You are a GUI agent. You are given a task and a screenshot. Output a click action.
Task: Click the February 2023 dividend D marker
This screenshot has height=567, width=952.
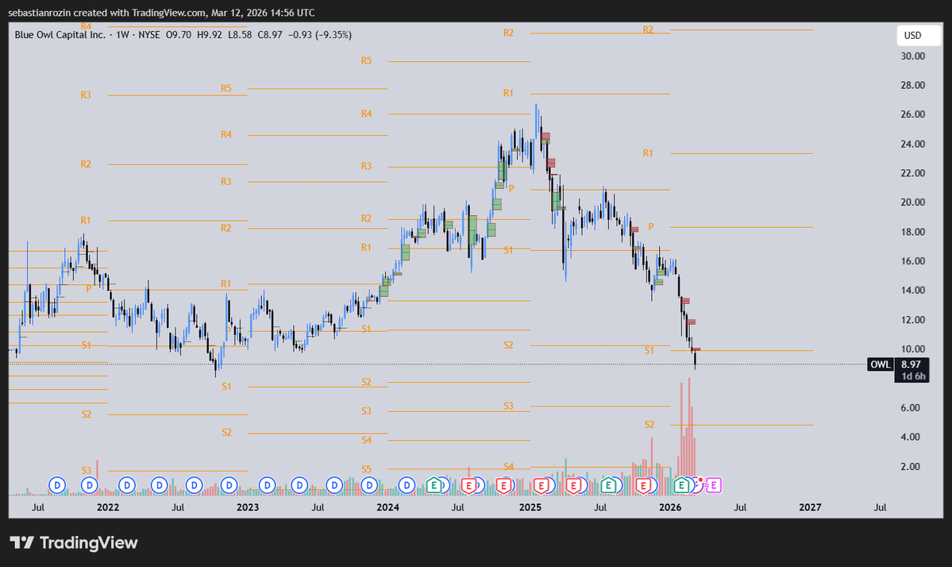[x=267, y=485]
